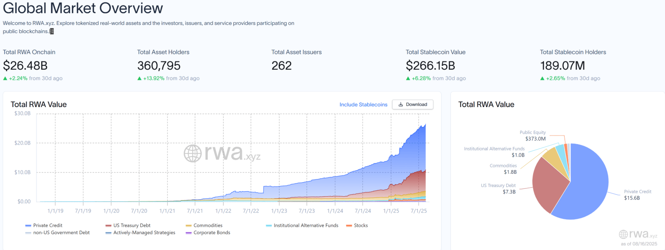This screenshot has width=665, height=250.
Task: Click the download arrow icon in the Download button
Action: pos(401,104)
